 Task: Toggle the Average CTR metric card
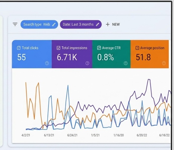click(111, 54)
